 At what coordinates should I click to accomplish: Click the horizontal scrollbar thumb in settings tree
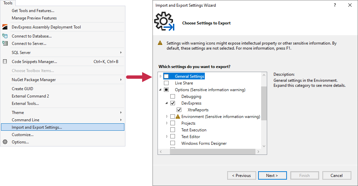213,151
